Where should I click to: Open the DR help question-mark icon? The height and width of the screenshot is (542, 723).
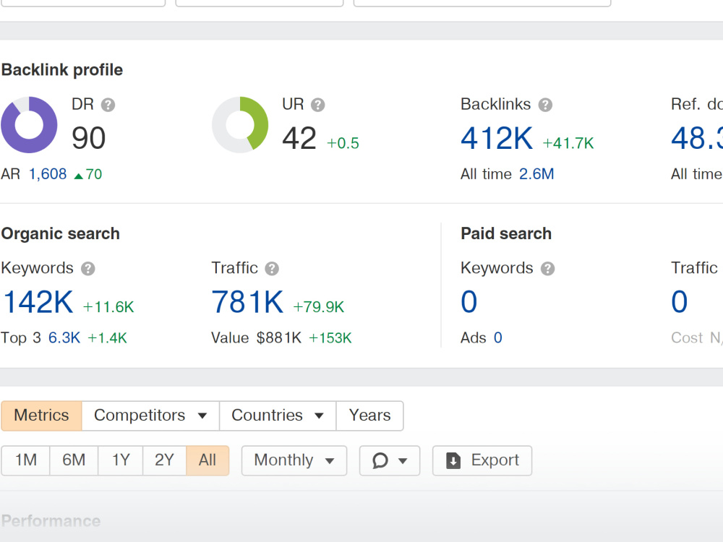108,105
